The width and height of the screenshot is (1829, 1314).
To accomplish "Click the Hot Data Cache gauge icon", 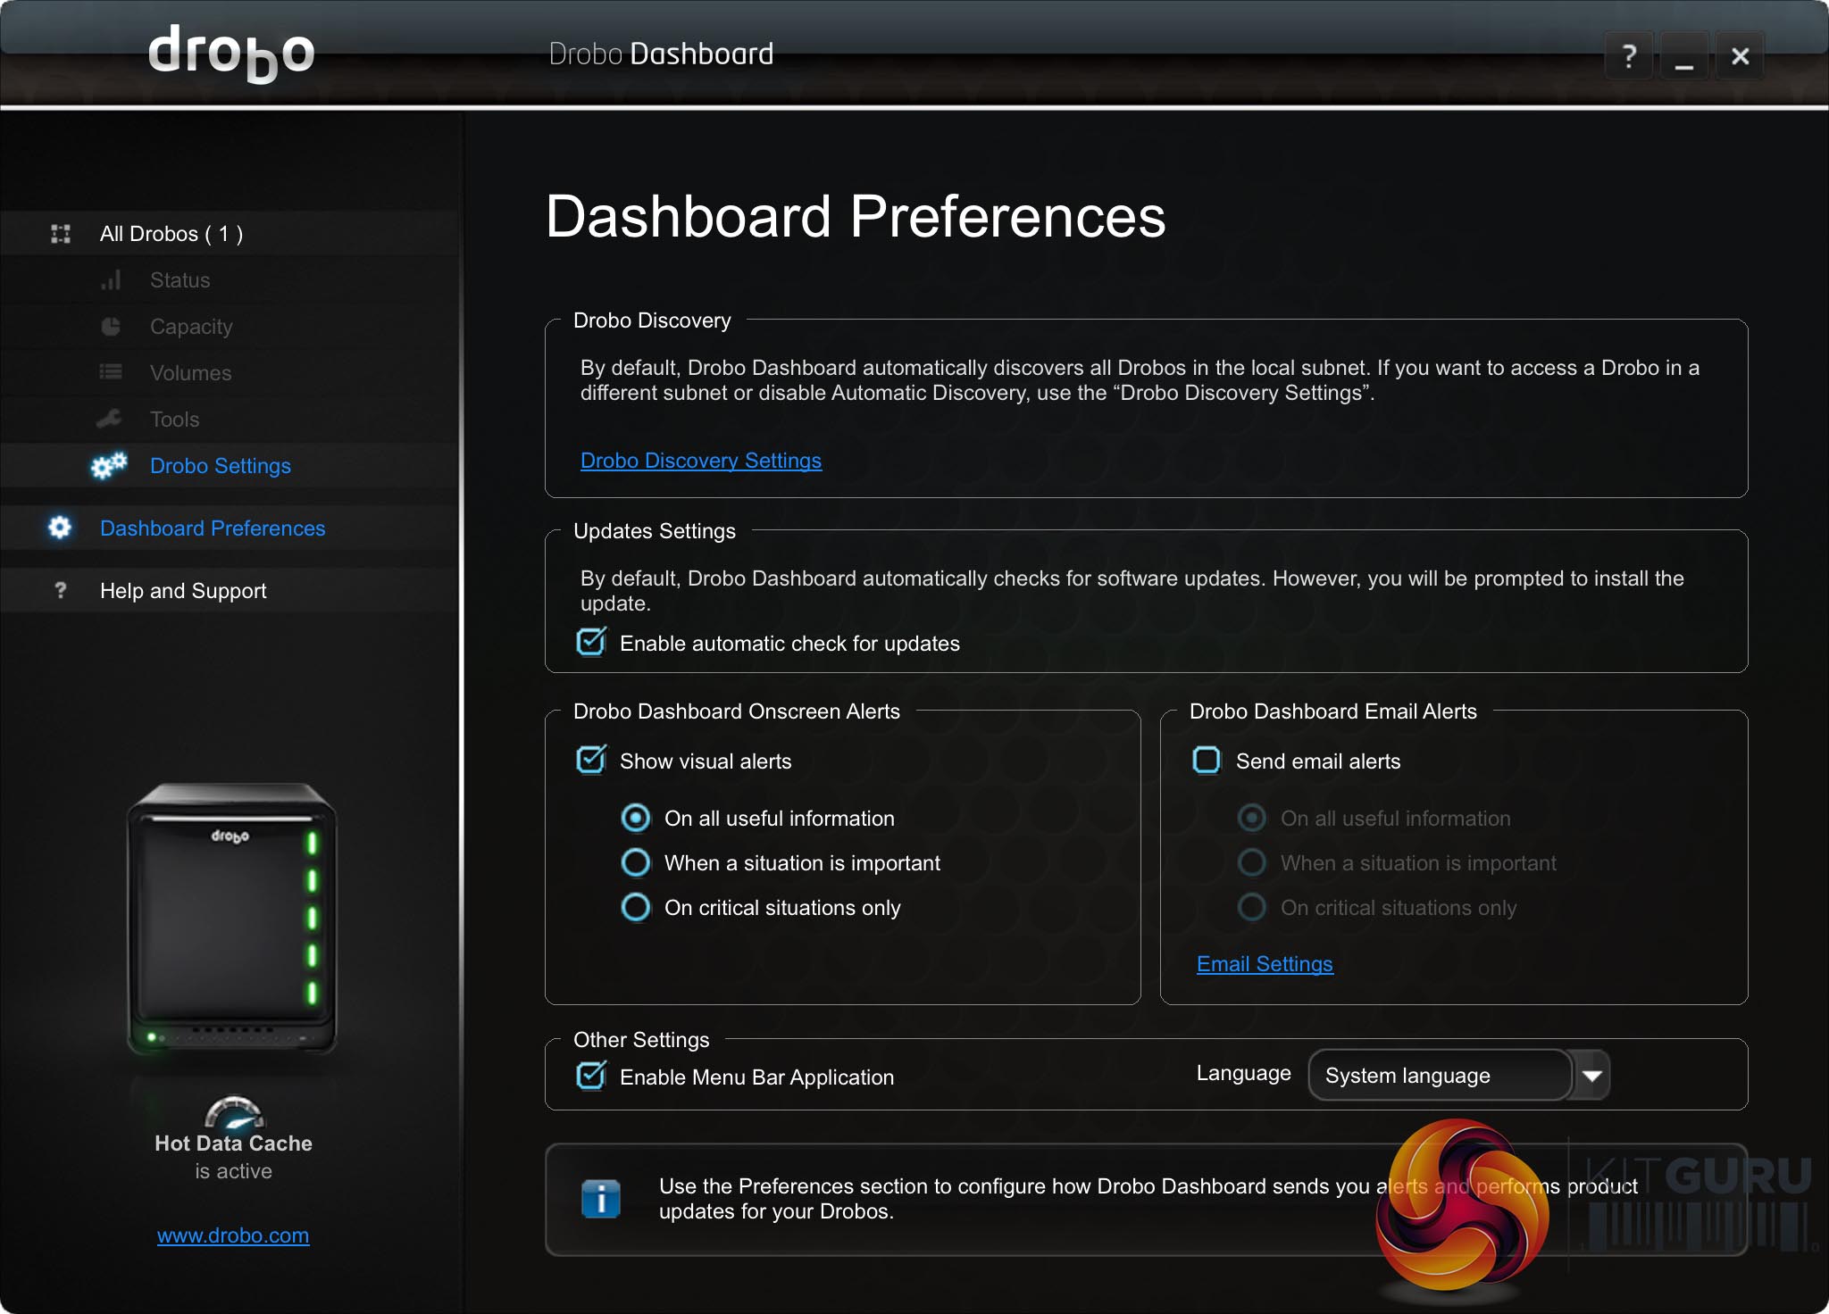I will click(234, 1112).
